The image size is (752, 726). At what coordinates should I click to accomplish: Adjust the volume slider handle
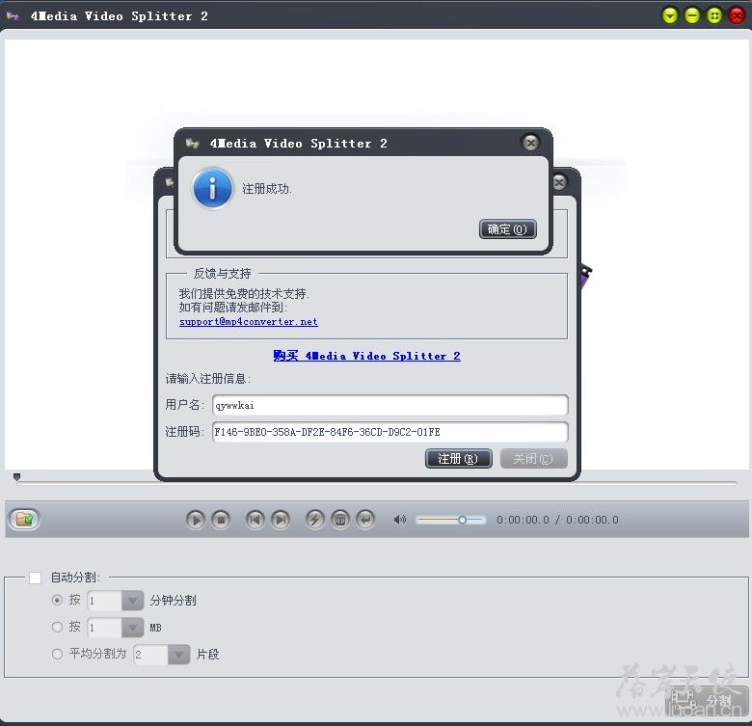tap(462, 520)
